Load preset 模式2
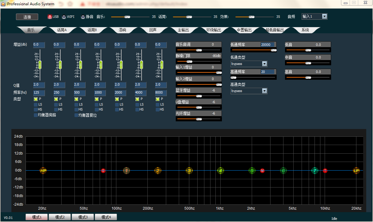Screen dimensions: 373x222 click(60, 217)
